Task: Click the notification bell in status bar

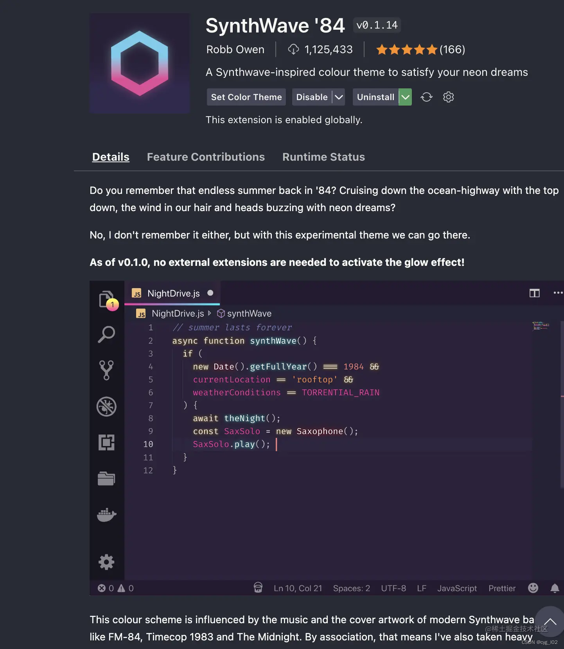Action: coord(555,588)
